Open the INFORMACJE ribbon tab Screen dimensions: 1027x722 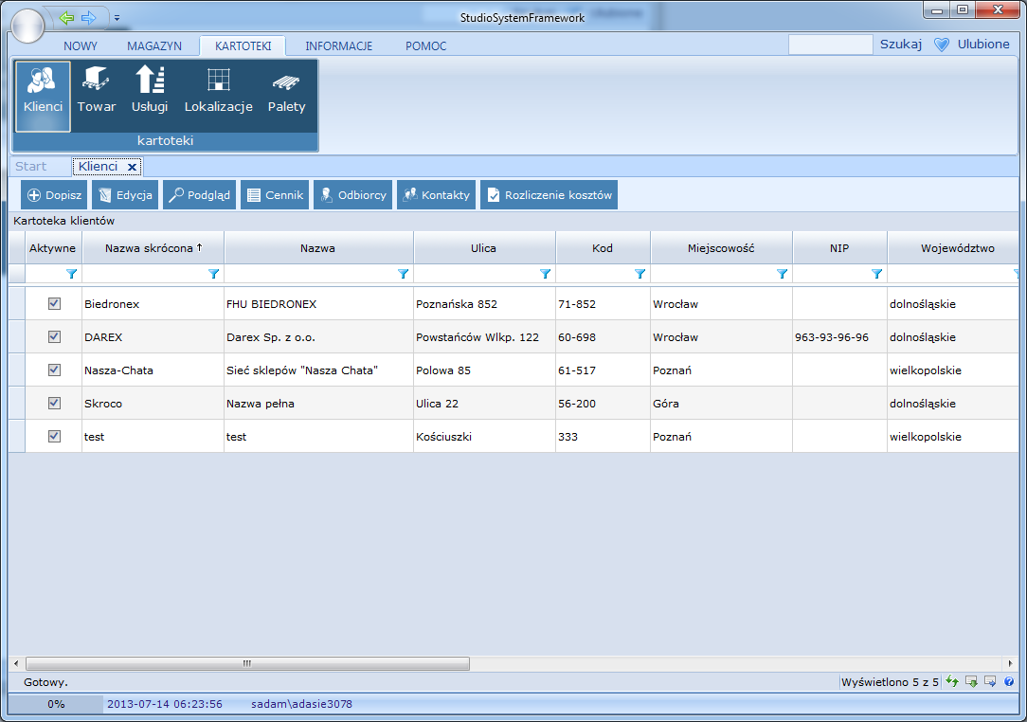(x=338, y=45)
